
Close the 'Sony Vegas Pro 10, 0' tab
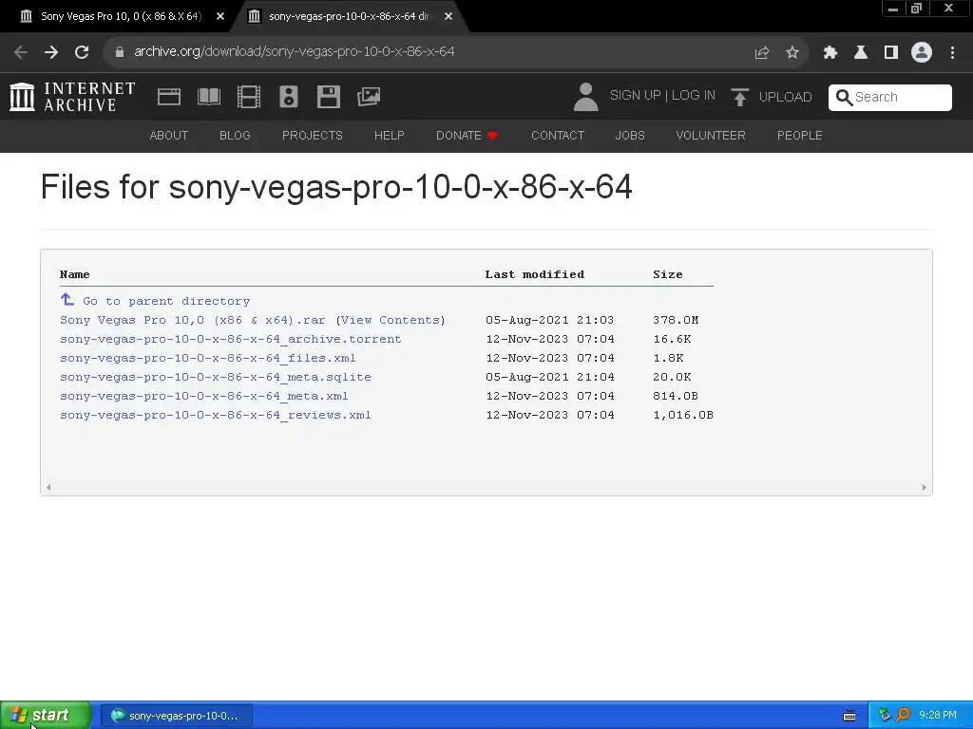(x=220, y=17)
